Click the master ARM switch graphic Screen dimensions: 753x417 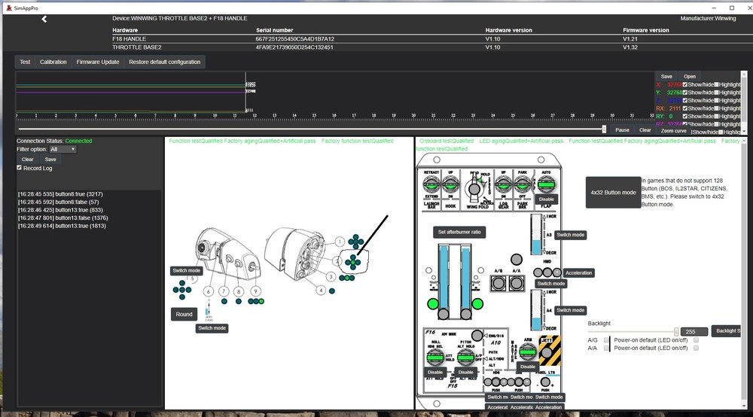click(527, 352)
